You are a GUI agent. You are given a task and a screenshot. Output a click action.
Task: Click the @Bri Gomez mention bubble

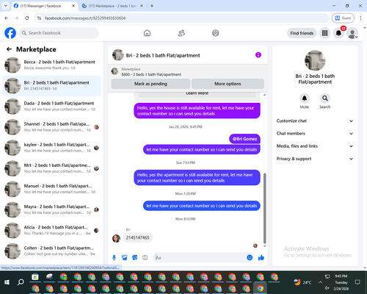[244, 139]
